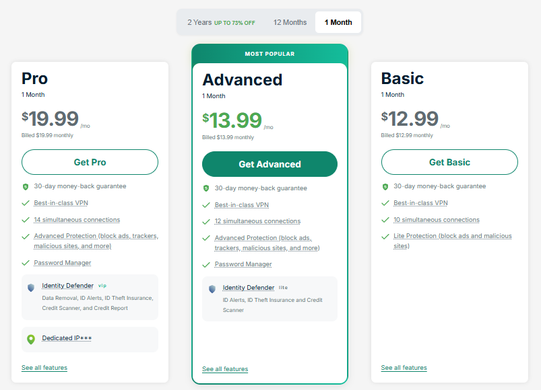Image resolution: width=541 pixels, height=390 pixels.
Task: Switch to the 12 Months plan
Action: tap(290, 22)
